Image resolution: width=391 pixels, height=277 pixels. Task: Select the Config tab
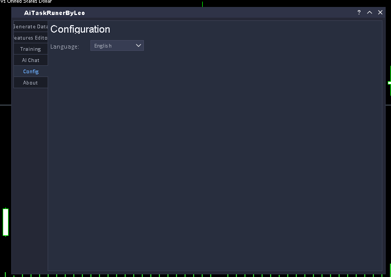coord(30,71)
